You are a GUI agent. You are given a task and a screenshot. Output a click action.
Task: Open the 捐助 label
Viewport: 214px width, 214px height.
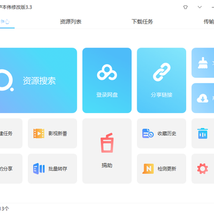point(107,165)
